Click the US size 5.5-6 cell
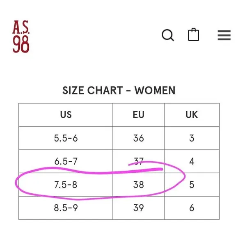The width and height of the screenshot is (238, 238). (66, 138)
